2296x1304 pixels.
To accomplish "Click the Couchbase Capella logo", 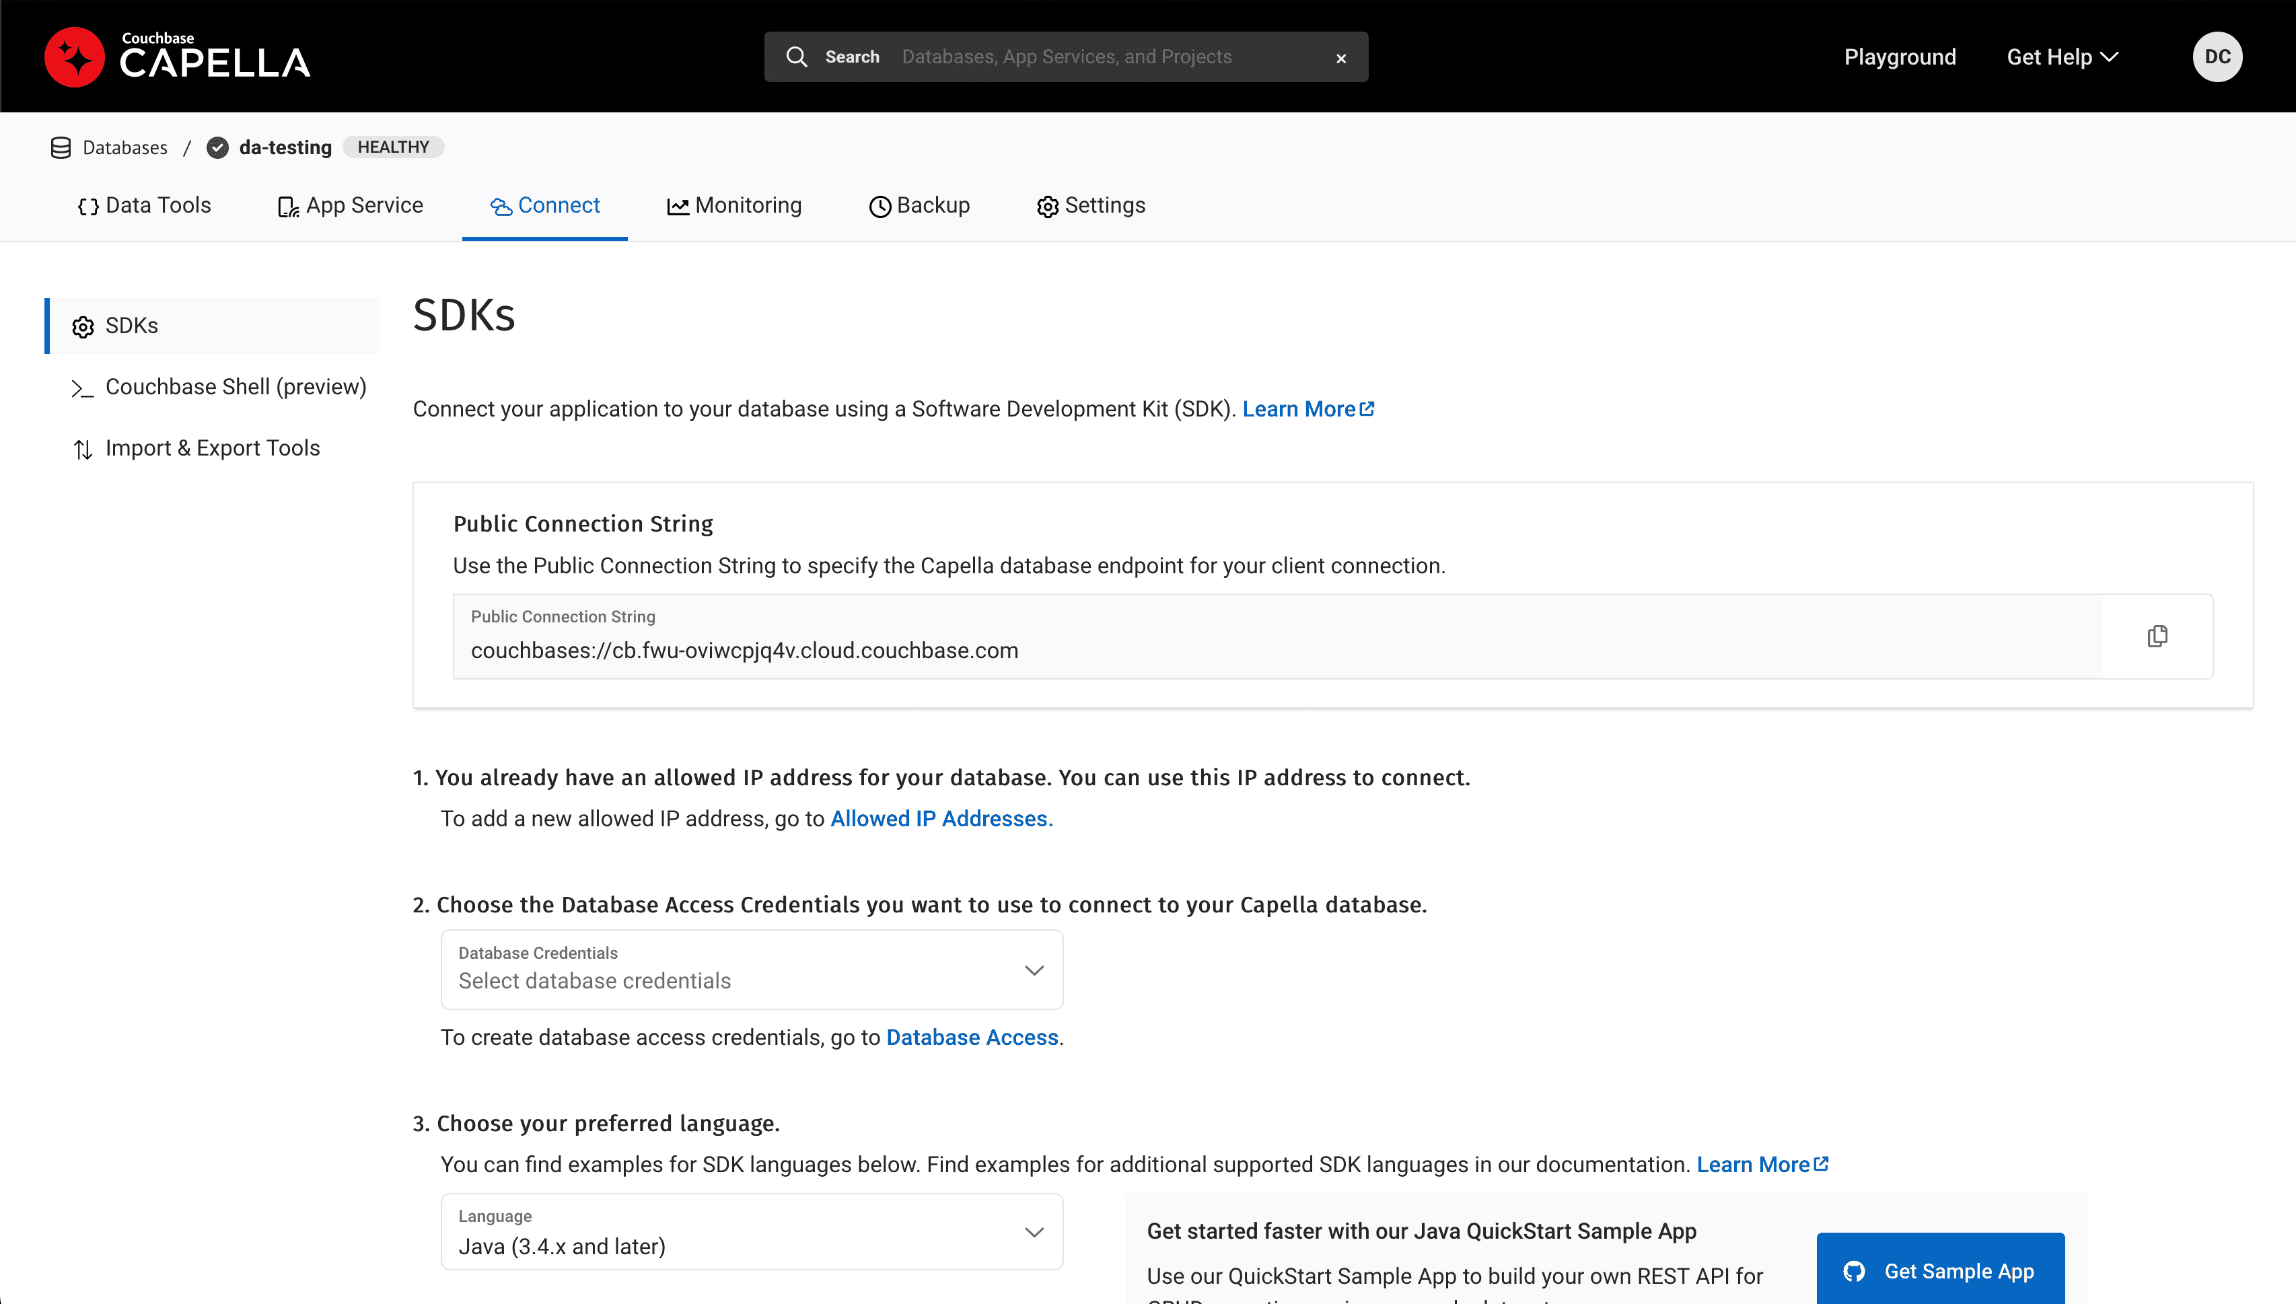I will pos(177,57).
